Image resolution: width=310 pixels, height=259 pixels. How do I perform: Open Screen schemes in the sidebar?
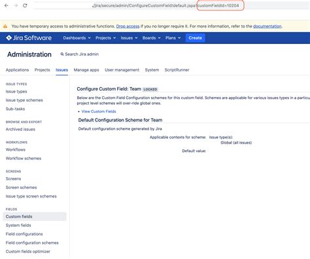(21, 188)
